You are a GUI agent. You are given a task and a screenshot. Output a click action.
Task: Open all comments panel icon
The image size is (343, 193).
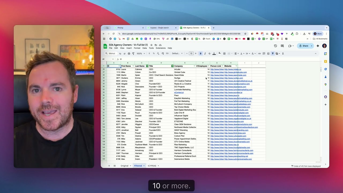(282, 46)
